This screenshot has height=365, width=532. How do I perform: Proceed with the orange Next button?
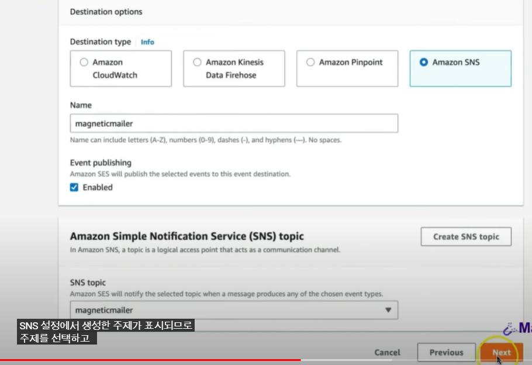[502, 353]
